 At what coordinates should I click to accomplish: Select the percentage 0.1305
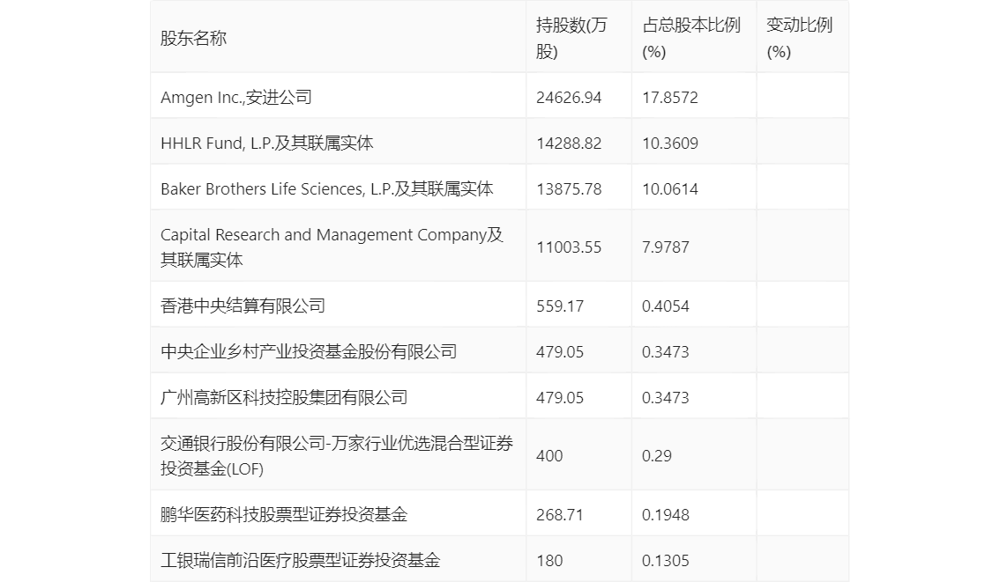pyautogui.click(x=665, y=561)
